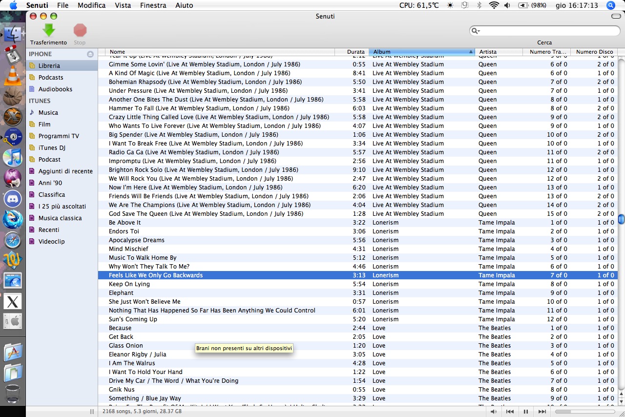This screenshot has width=625, height=417.
Task: Sort by Artista column header
Action: [x=499, y=52]
